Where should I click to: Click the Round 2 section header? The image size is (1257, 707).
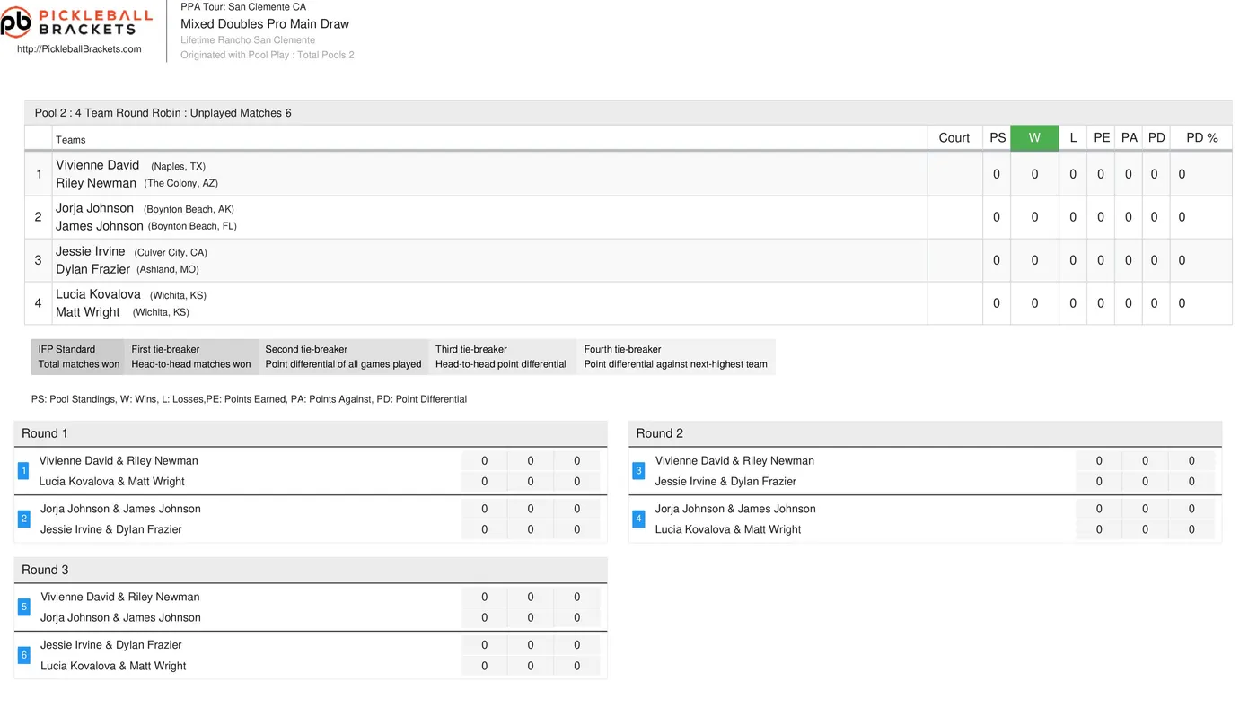(926, 433)
